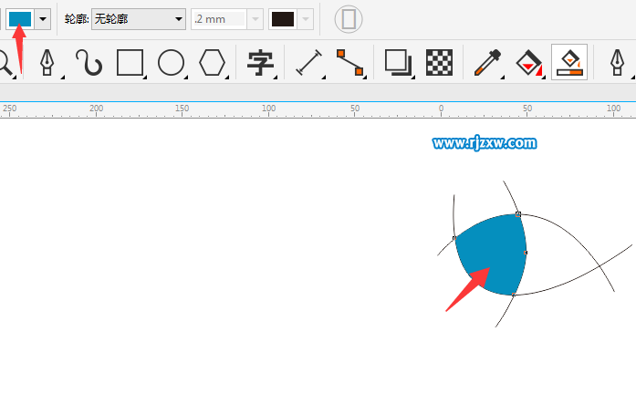This screenshot has height=394, width=636.
Task: Open the fill color dropdown arrow
Action: 43,19
